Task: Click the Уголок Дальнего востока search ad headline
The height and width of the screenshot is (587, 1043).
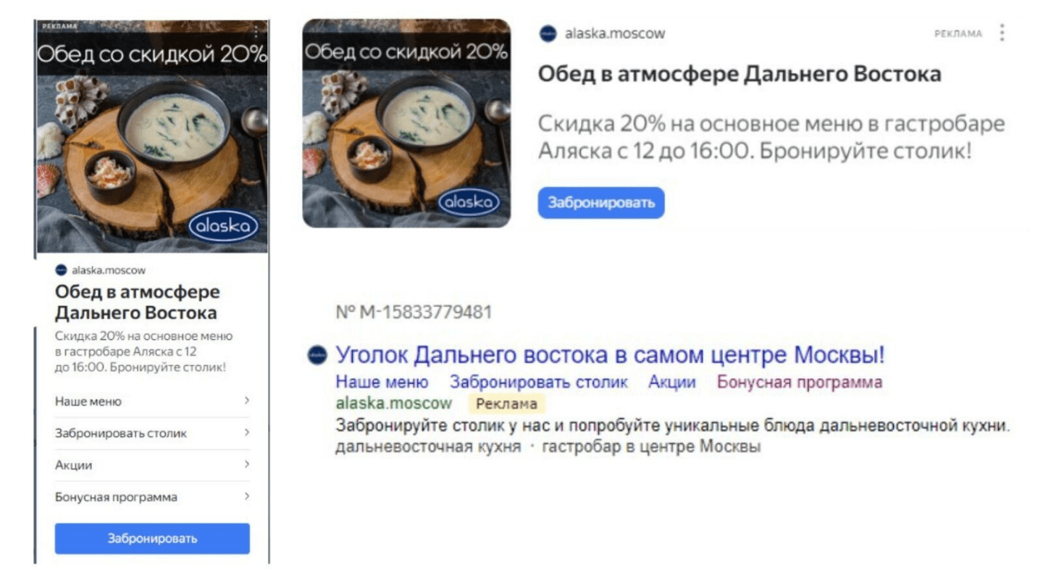Action: (x=610, y=356)
